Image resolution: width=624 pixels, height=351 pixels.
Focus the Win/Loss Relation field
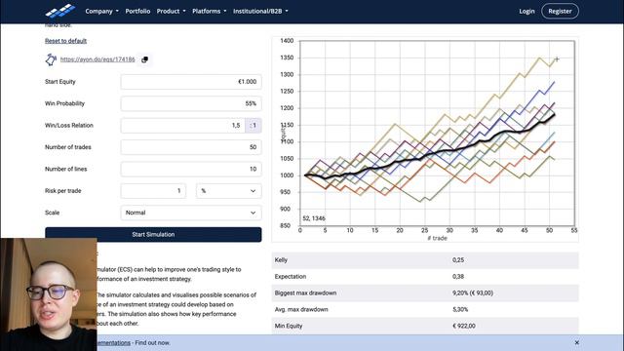(x=183, y=126)
